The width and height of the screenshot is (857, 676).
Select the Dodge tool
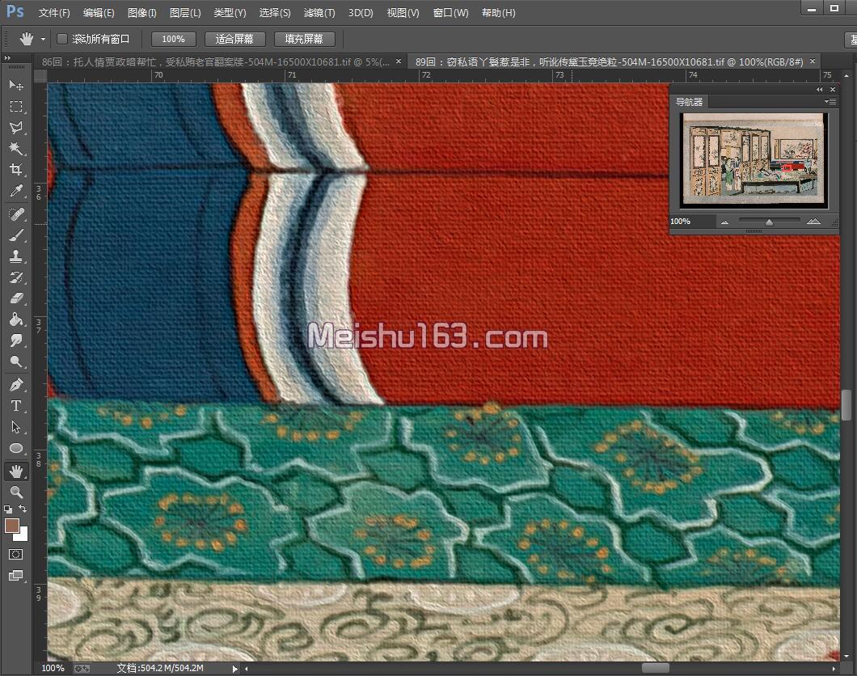16,361
